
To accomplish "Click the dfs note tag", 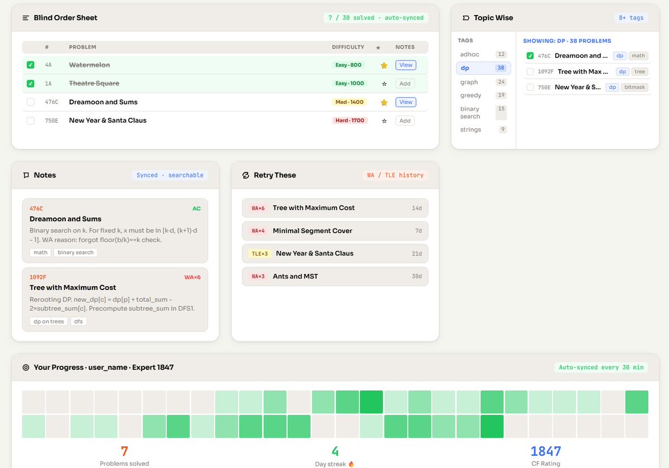I will (79, 321).
